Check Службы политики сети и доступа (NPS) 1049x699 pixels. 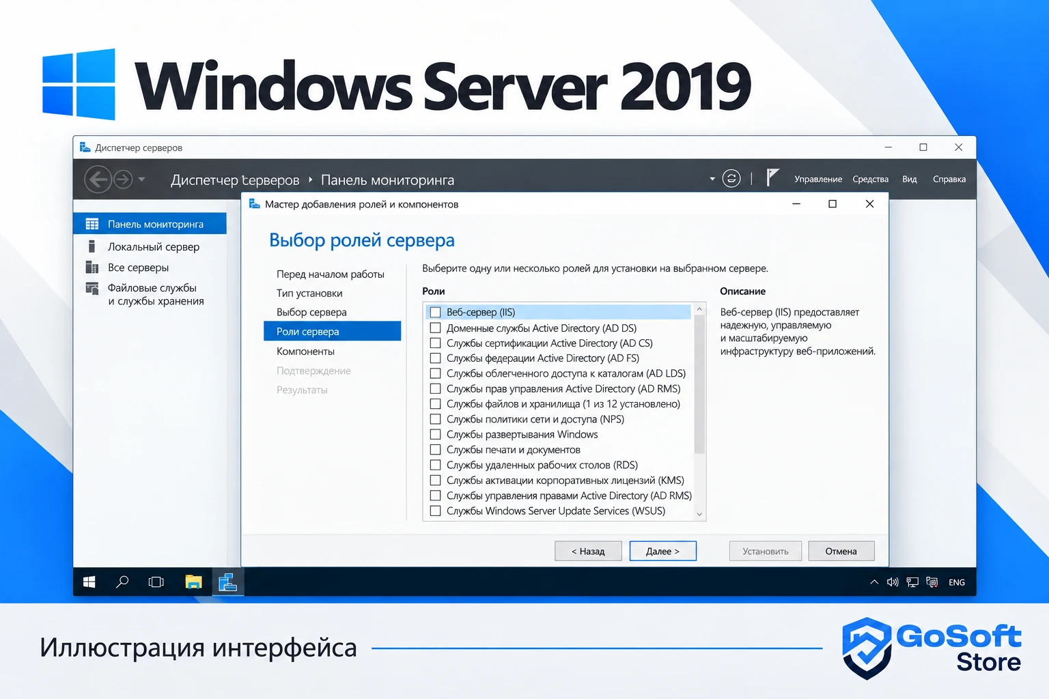click(435, 419)
